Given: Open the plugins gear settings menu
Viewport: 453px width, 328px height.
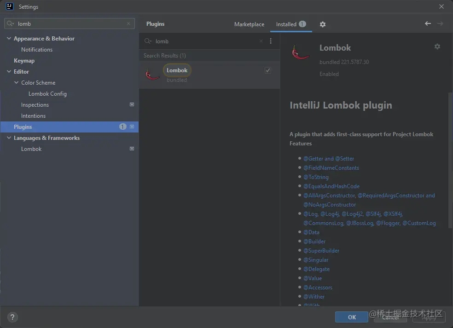Looking at the screenshot, I should click(x=323, y=24).
